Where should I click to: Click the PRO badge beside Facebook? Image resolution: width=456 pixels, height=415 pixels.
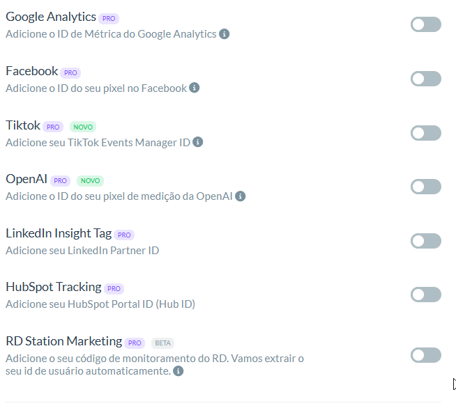[70, 72]
